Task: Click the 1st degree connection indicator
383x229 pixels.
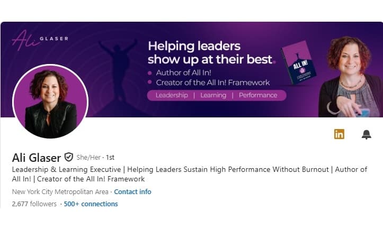Action: (x=110, y=158)
